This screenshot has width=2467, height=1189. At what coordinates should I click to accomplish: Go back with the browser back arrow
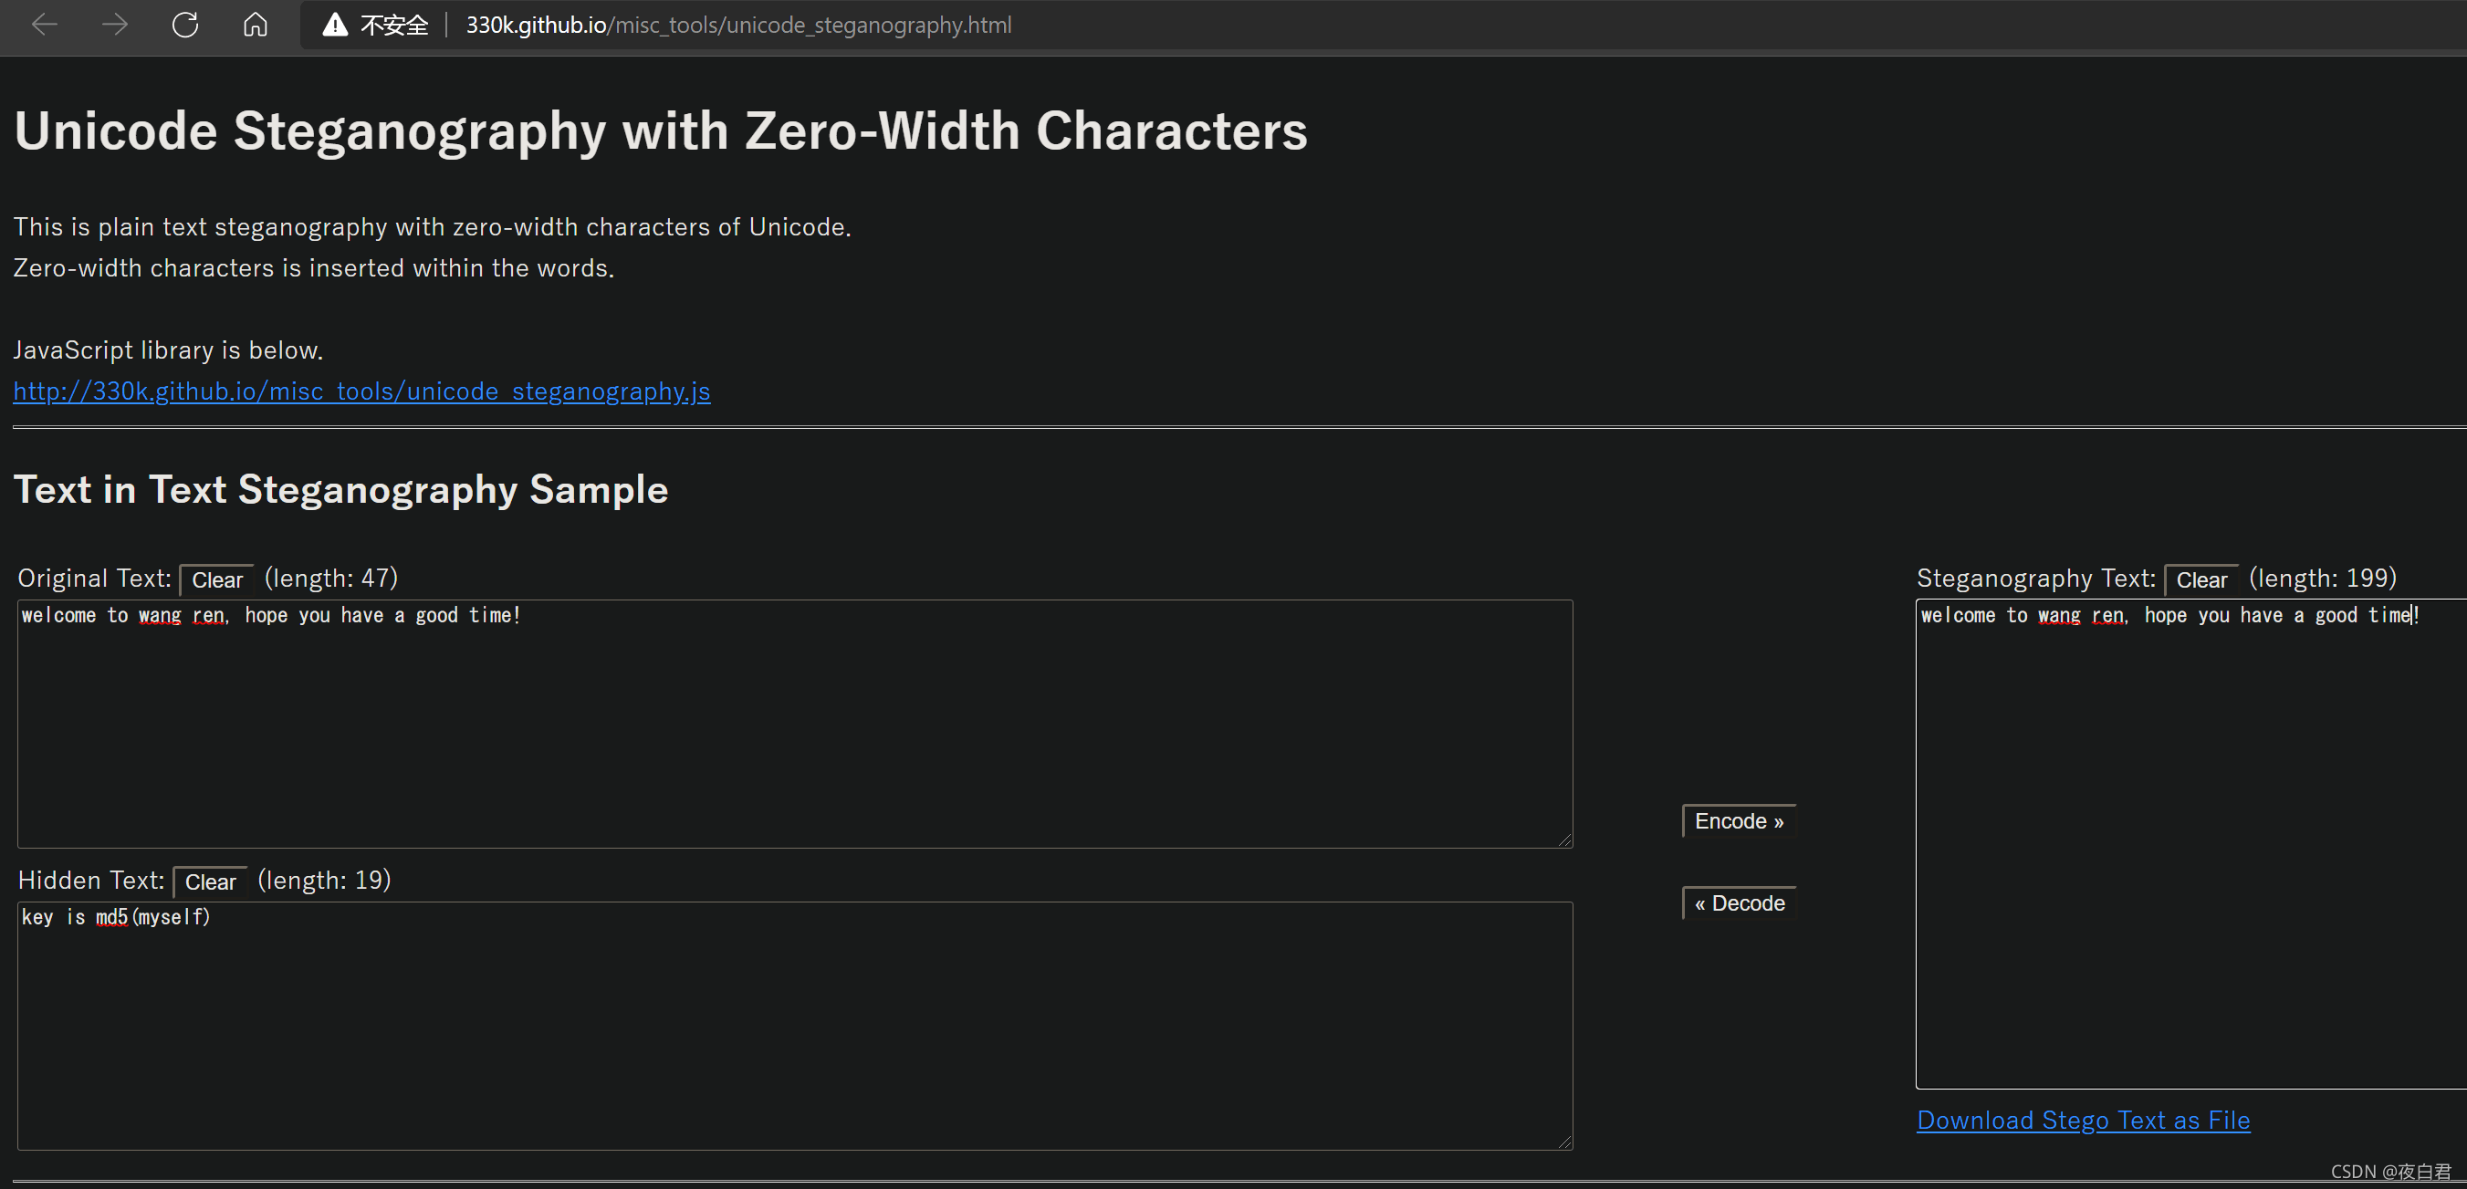[x=44, y=25]
